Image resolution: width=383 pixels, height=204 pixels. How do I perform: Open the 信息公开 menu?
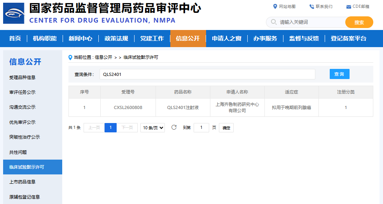click(188, 39)
